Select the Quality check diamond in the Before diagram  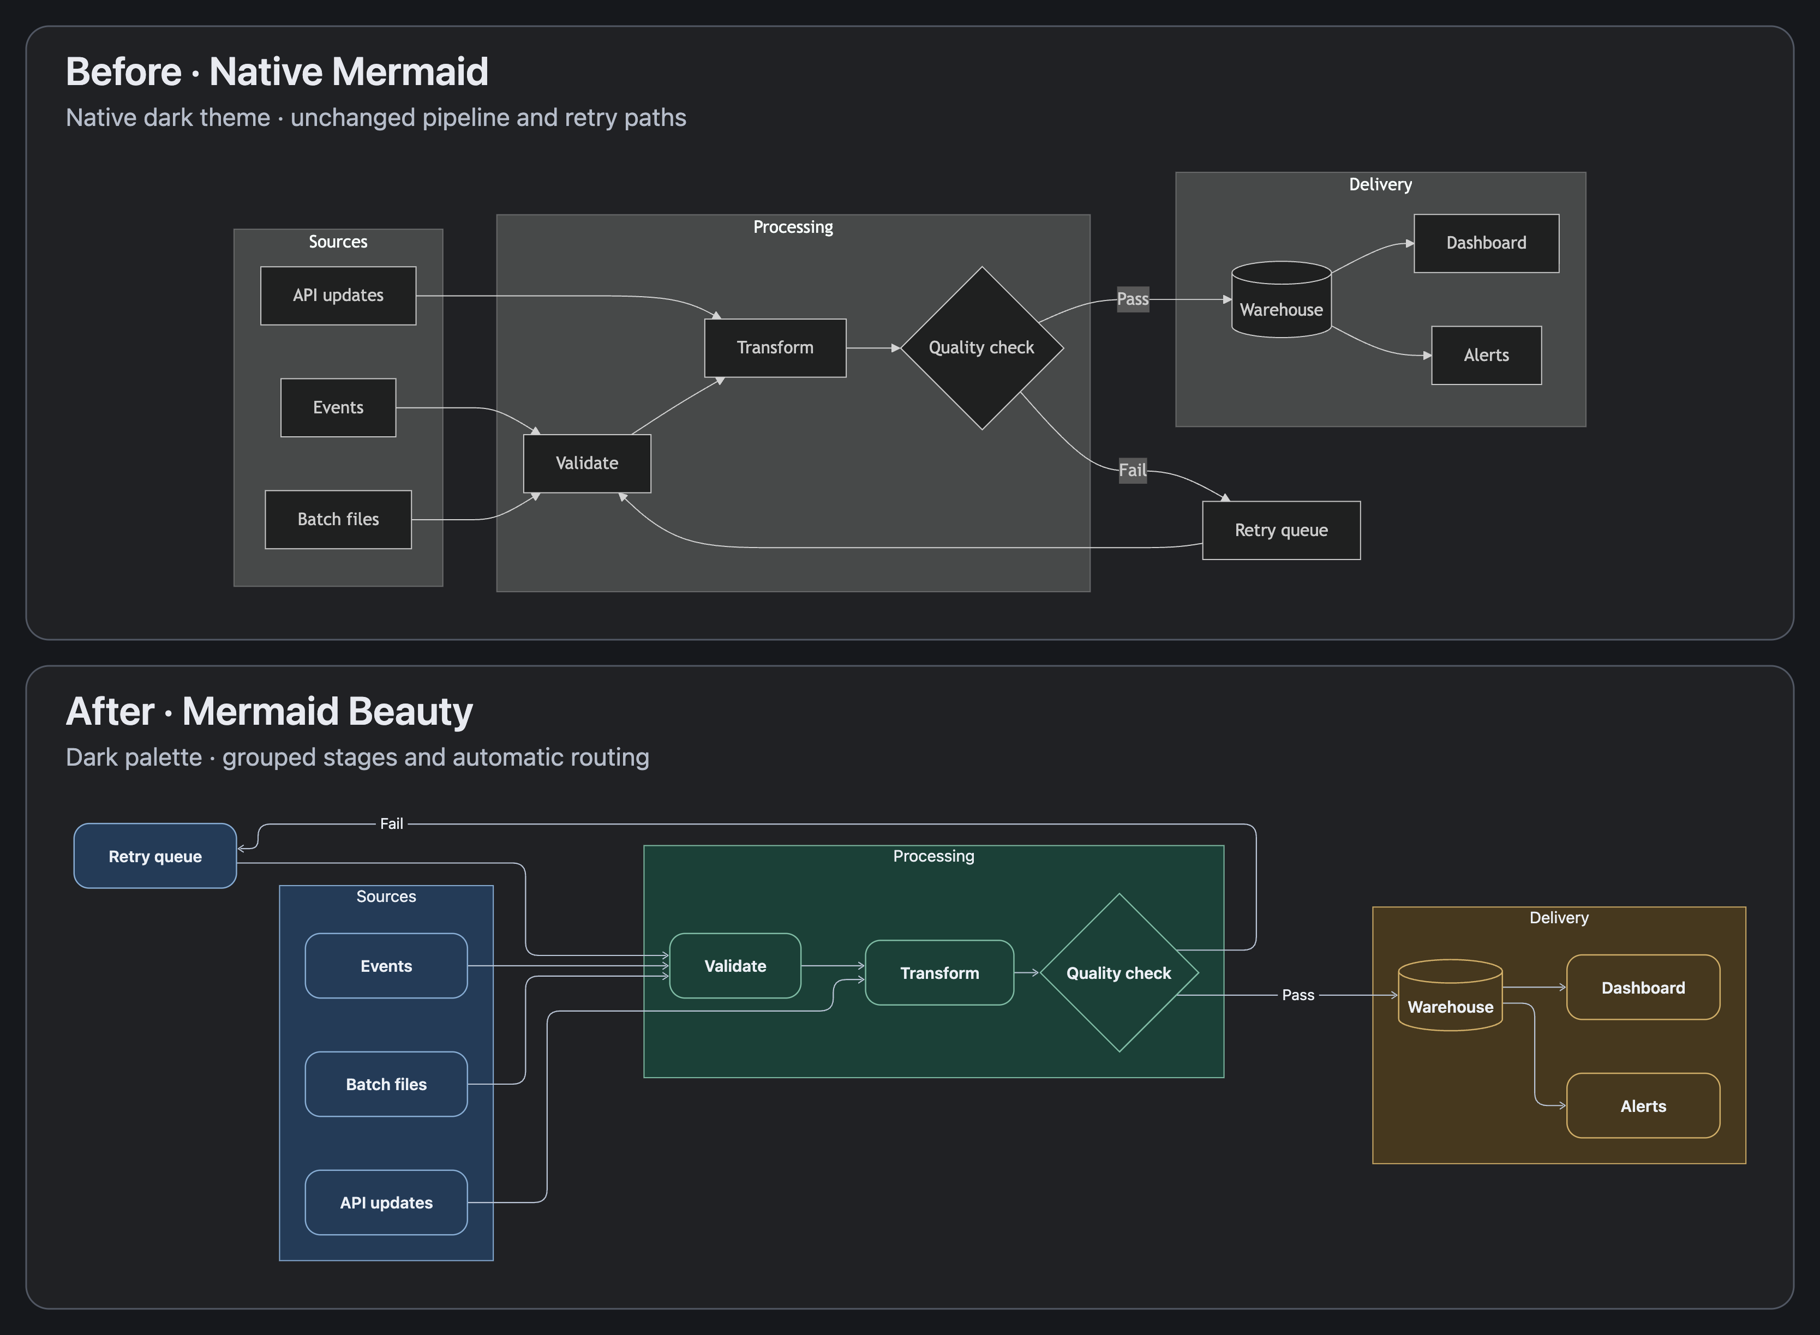[981, 348]
